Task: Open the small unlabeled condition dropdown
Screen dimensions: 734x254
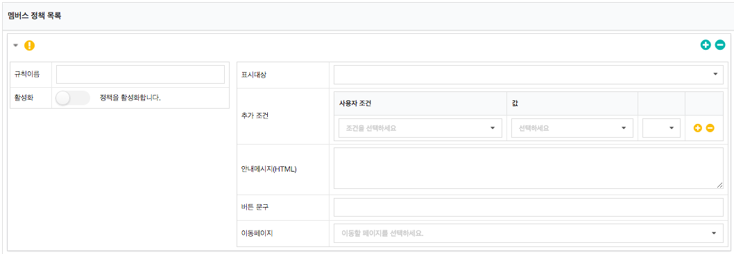Action: pyautogui.click(x=661, y=128)
